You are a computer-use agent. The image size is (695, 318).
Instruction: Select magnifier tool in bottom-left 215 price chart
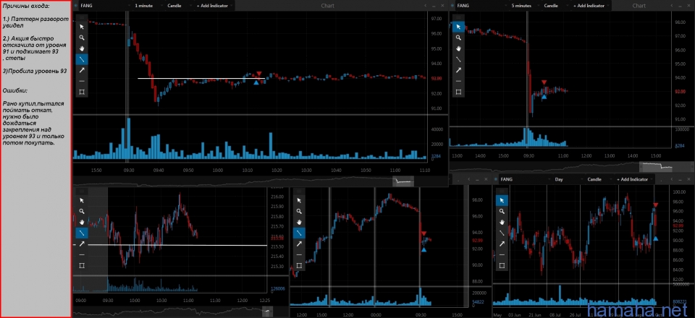click(82, 211)
